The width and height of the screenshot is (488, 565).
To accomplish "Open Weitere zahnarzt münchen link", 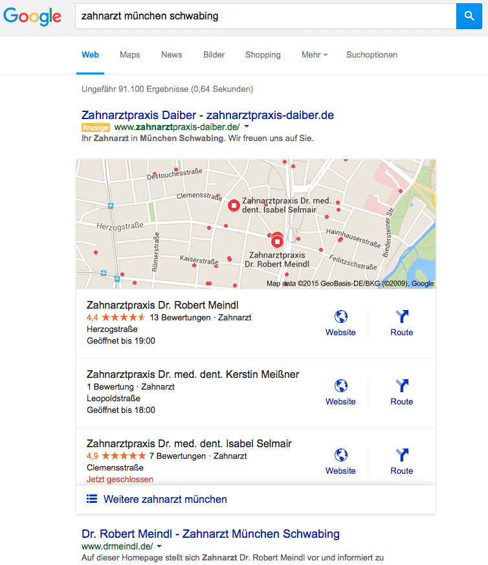I will click(165, 499).
